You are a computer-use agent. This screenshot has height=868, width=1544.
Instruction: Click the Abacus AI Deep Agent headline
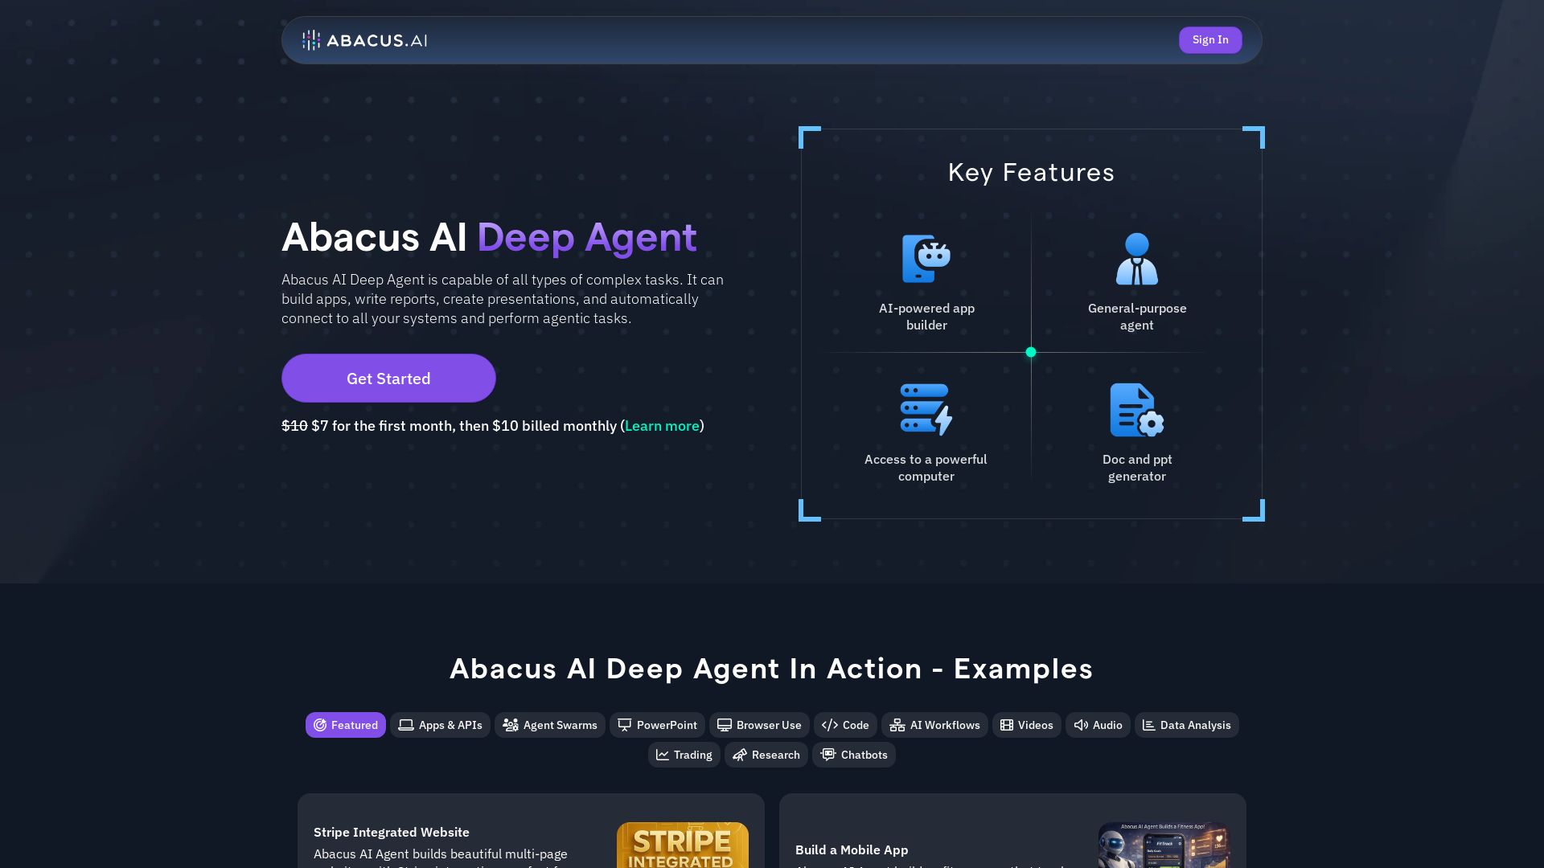tap(489, 237)
